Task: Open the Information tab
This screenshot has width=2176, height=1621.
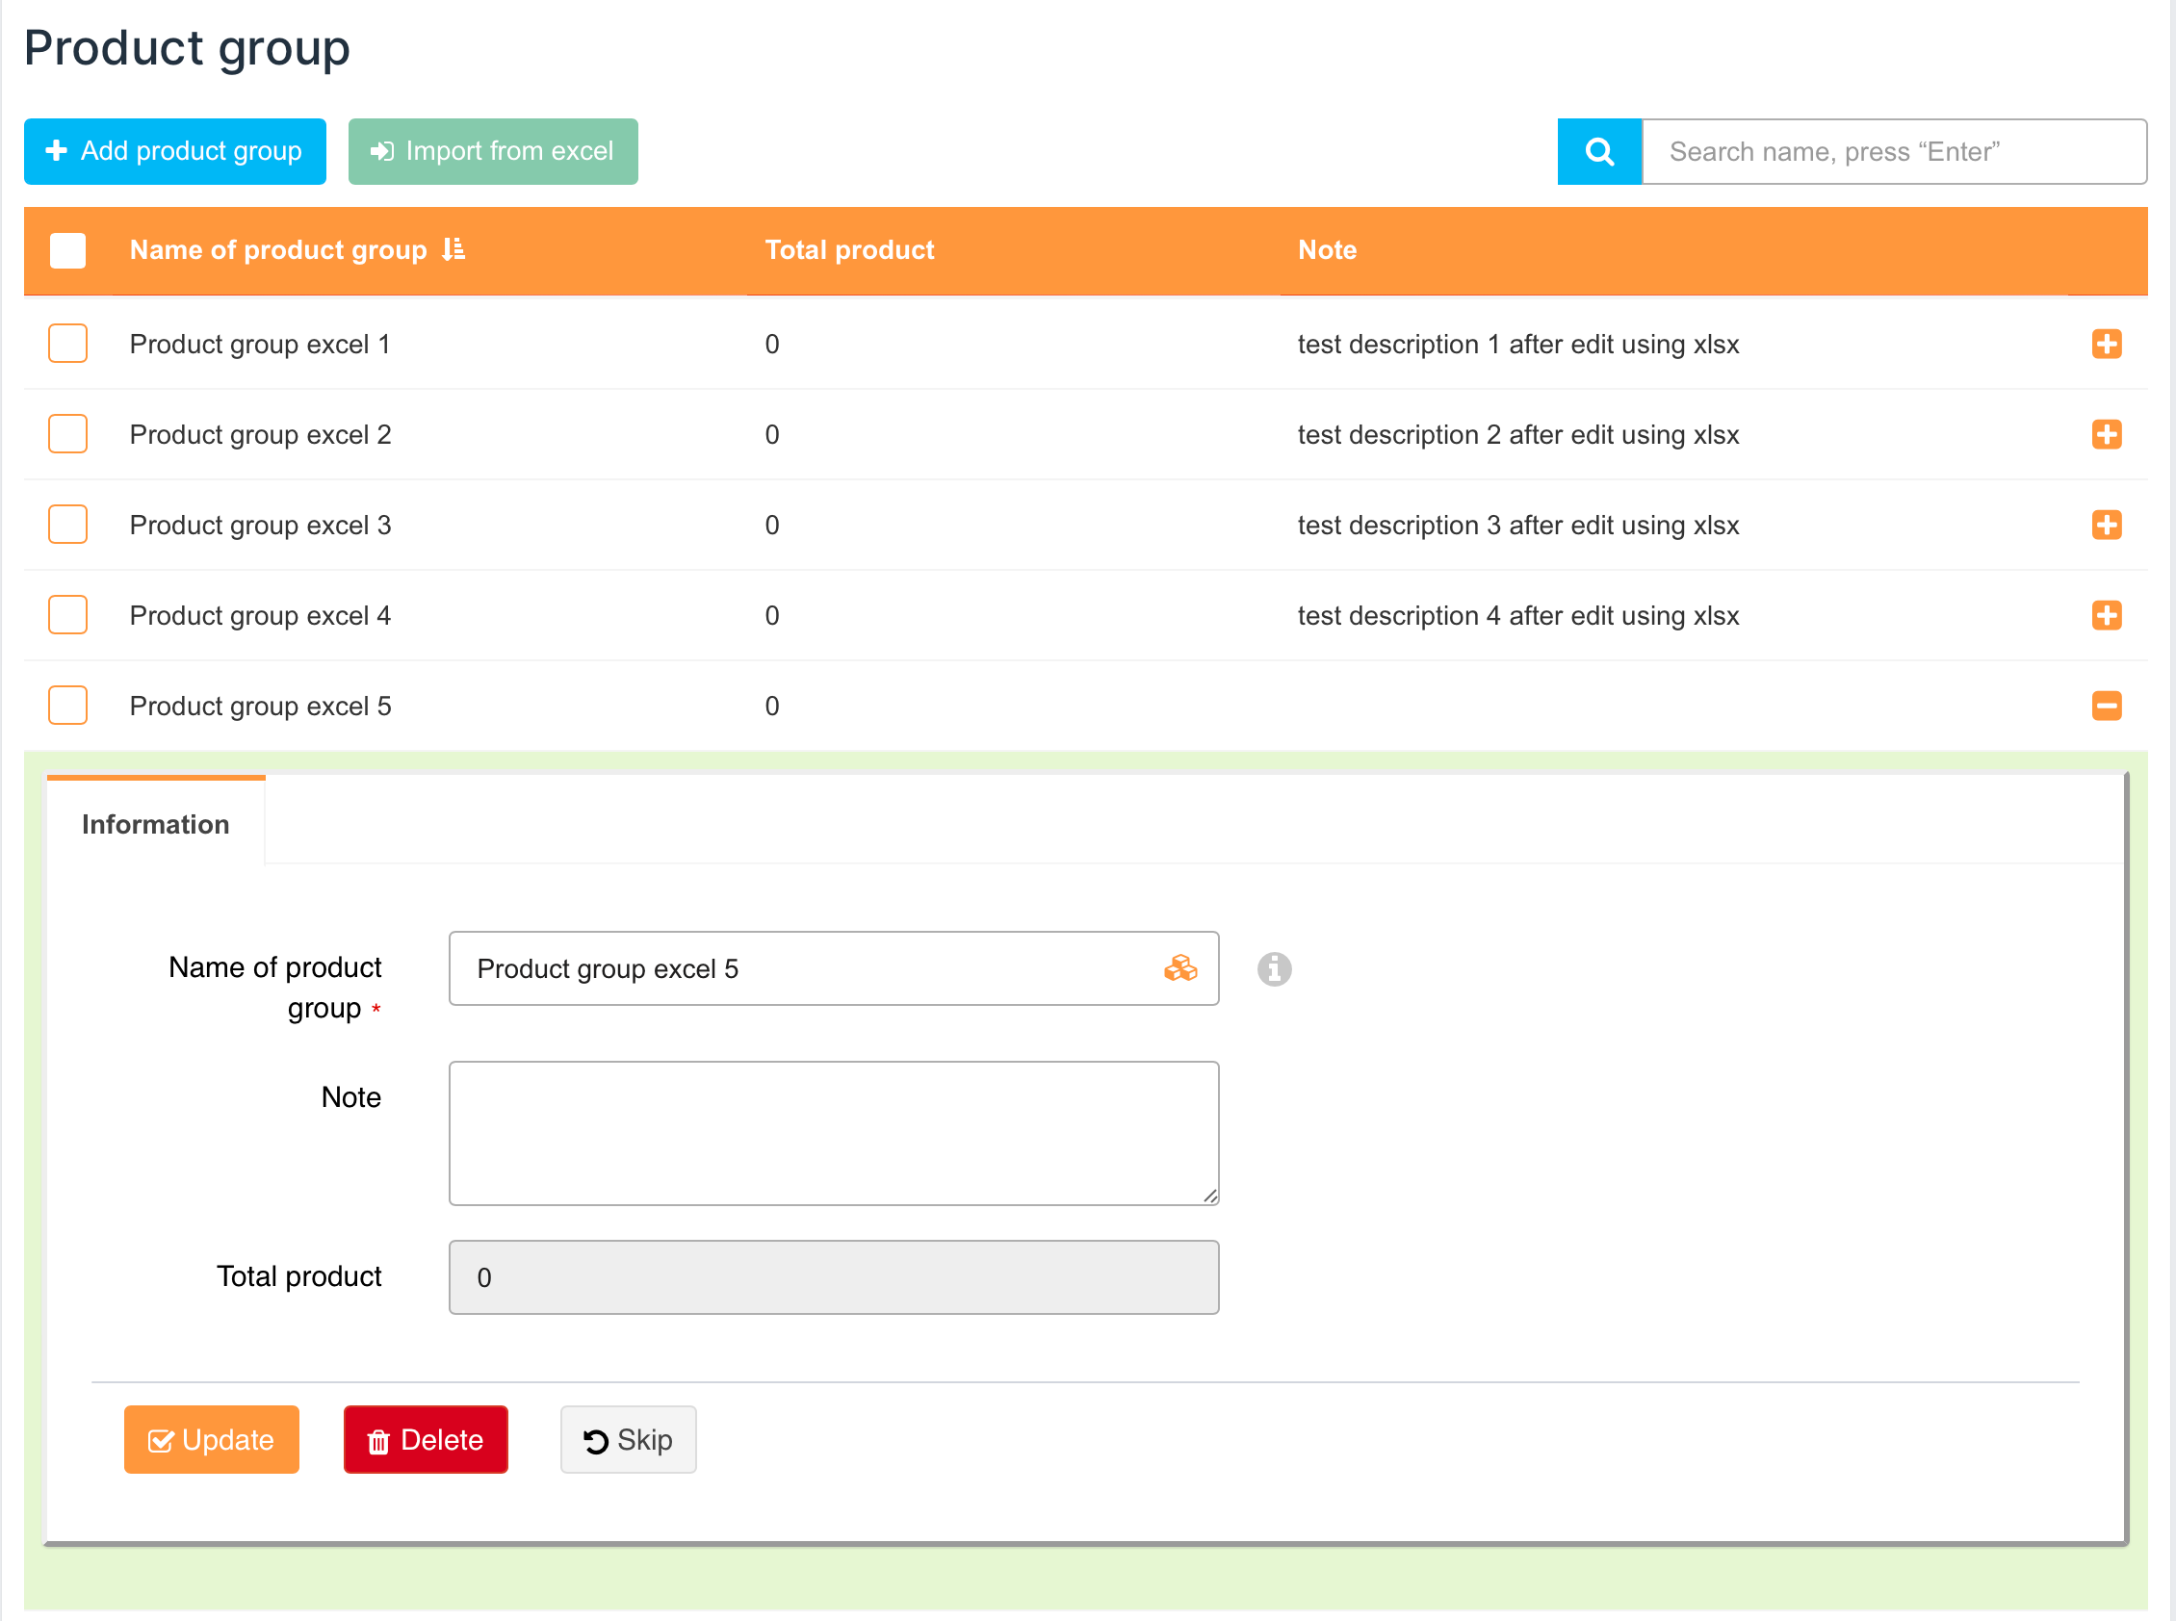Action: [155, 824]
